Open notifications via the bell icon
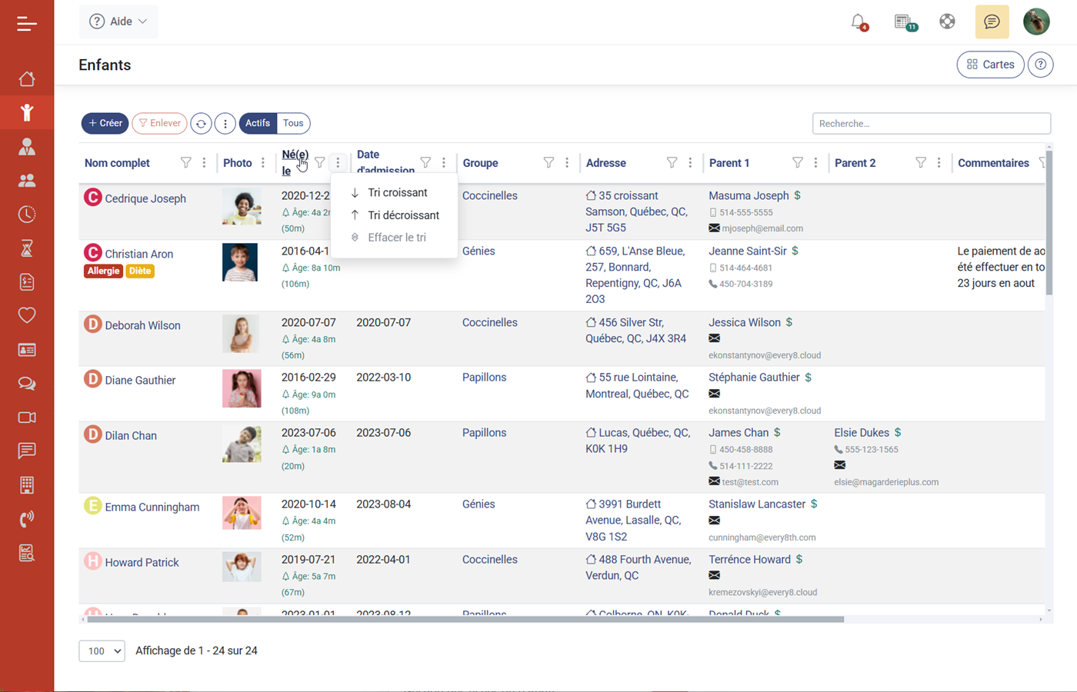This screenshot has height=692, width=1077. click(x=859, y=22)
